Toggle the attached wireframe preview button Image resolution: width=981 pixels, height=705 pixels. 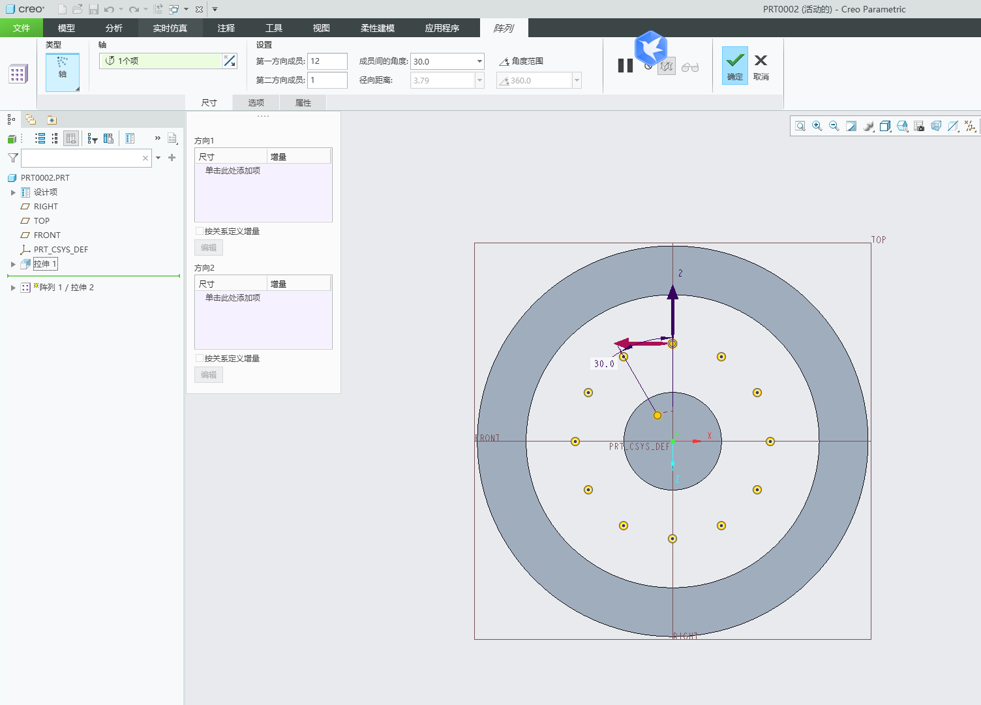[x=666, y=67]
